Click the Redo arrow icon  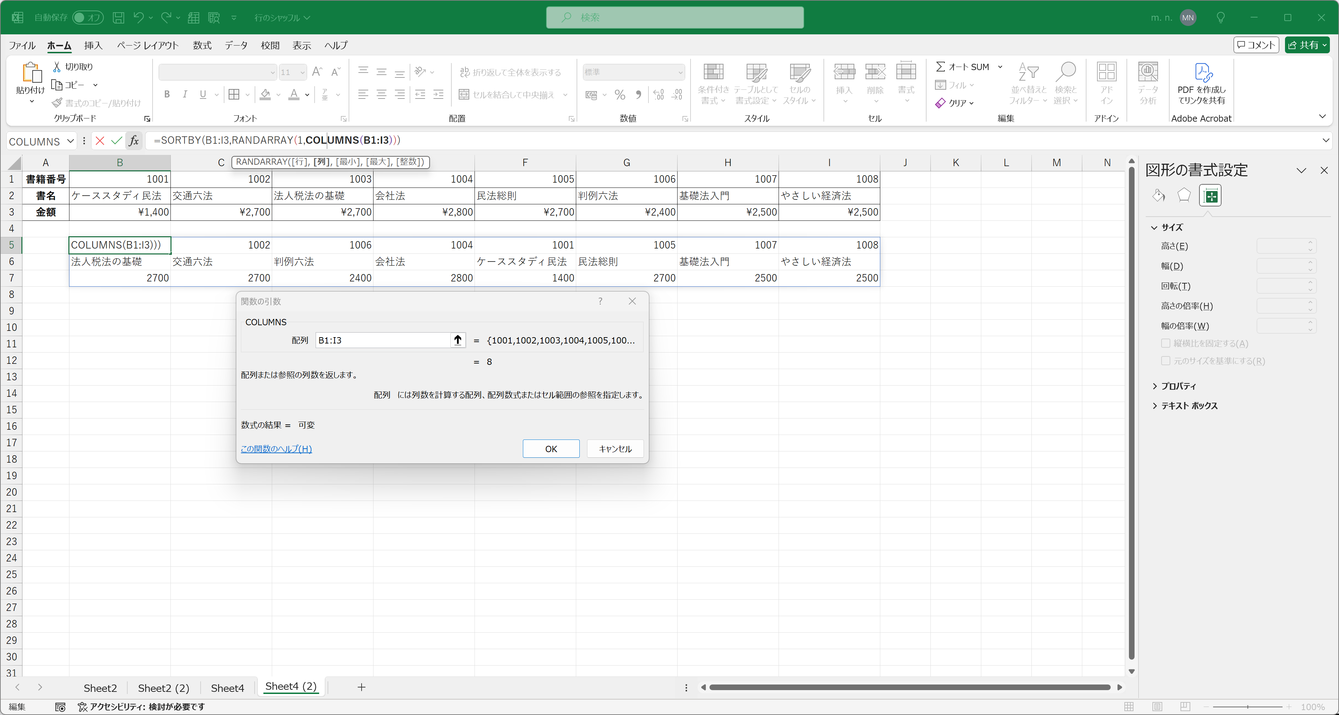pos(166,17)
